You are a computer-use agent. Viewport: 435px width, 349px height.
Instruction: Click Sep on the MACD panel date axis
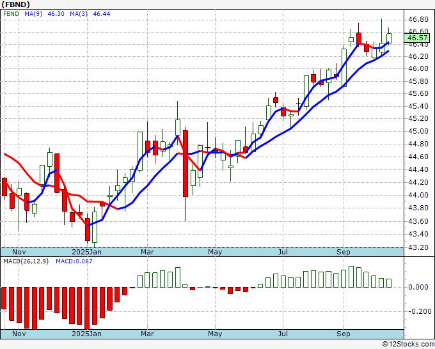pos(344,334)
